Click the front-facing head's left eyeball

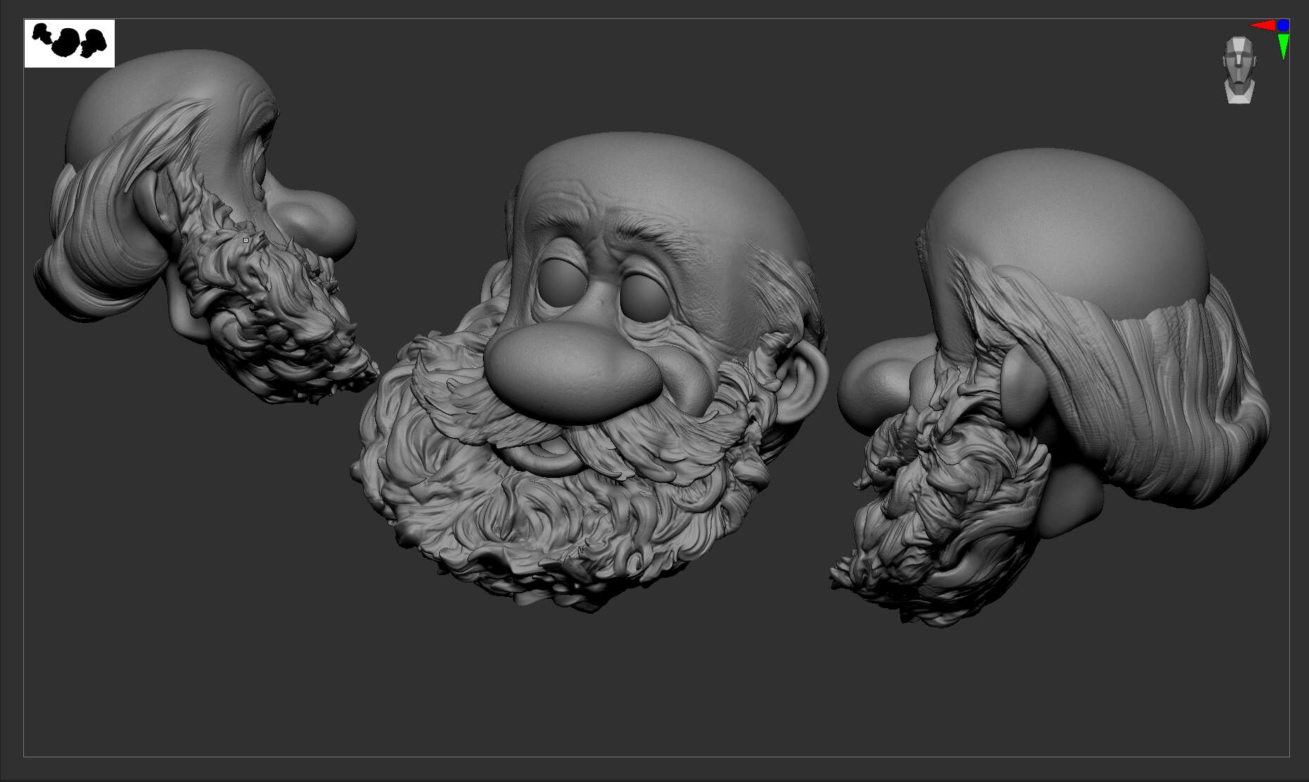[564, 284]
